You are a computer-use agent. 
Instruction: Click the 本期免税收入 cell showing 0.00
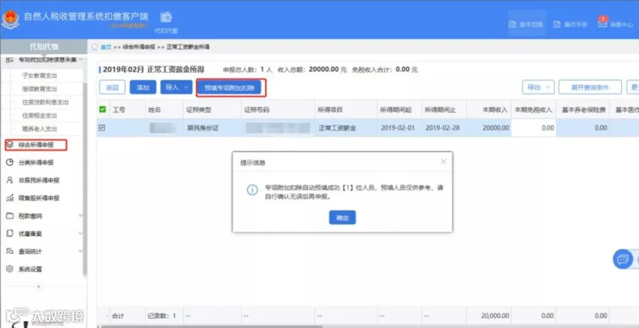533,128
